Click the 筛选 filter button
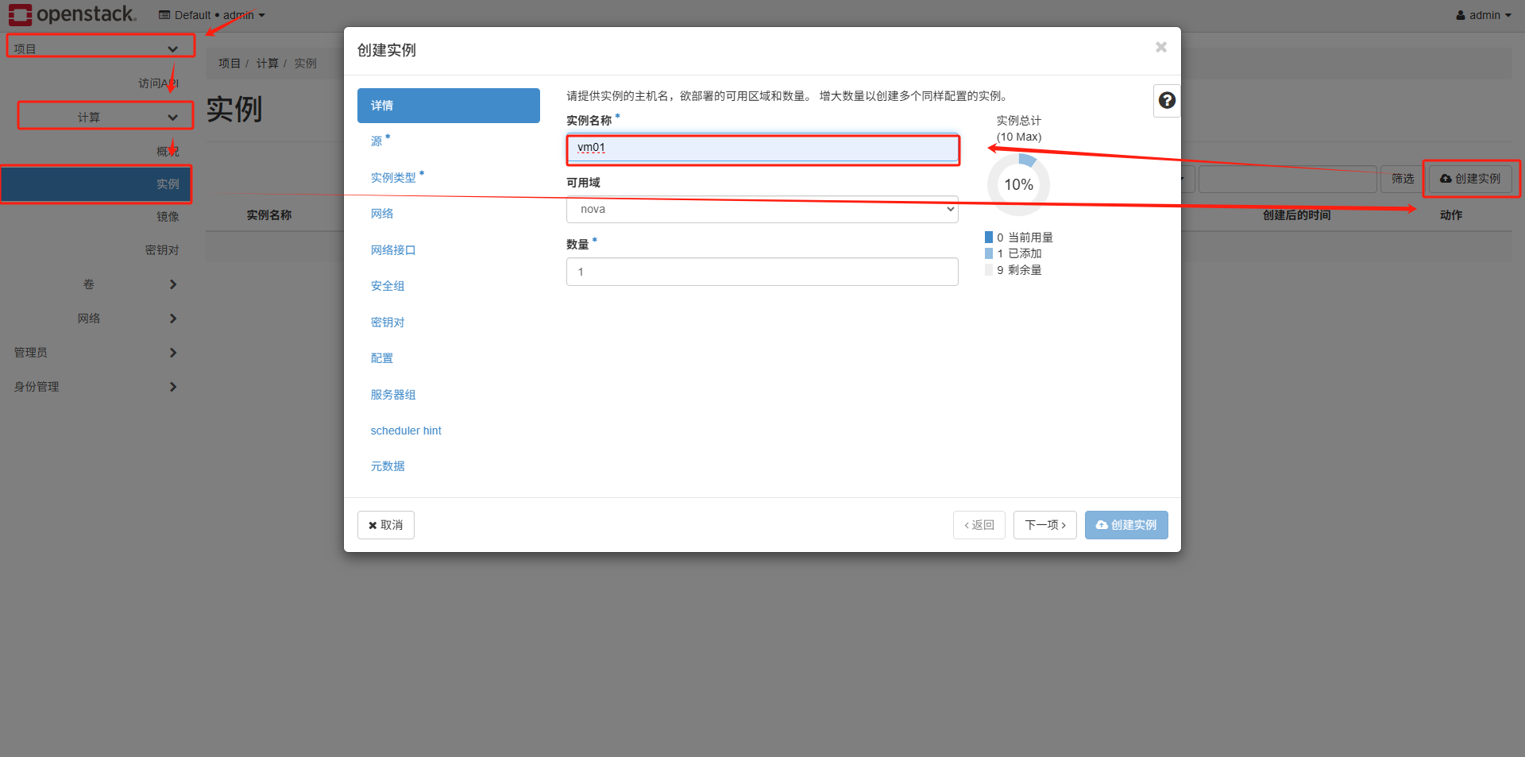Viewport: 1525px width, 757px height. (x=1403, y=179)
